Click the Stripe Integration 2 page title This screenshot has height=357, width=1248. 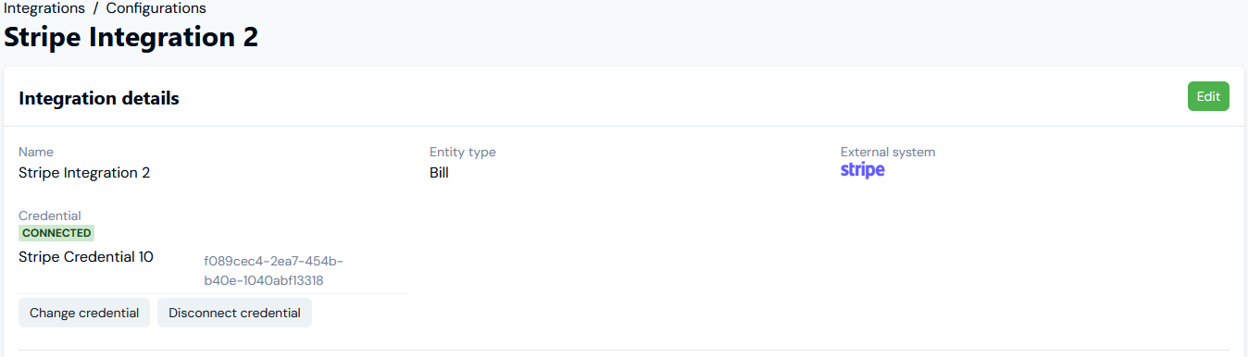pos(131,37)
